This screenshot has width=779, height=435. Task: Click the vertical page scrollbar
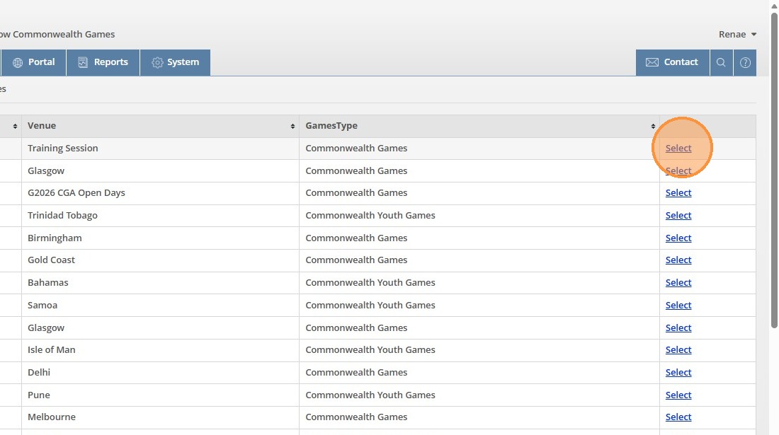(773, 212)
